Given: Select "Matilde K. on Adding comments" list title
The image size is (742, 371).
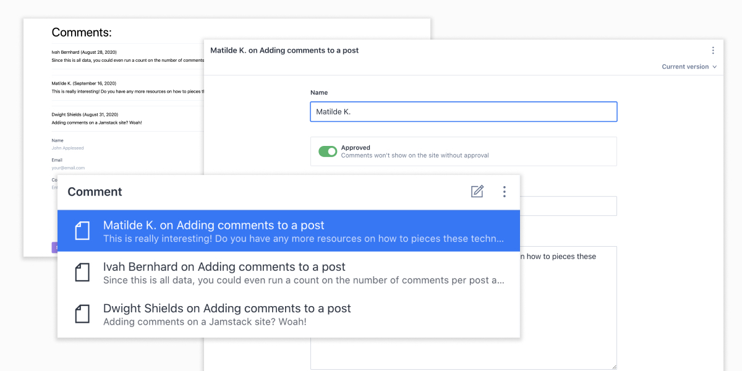Looking at the screenshot, I should pos(213,225).
